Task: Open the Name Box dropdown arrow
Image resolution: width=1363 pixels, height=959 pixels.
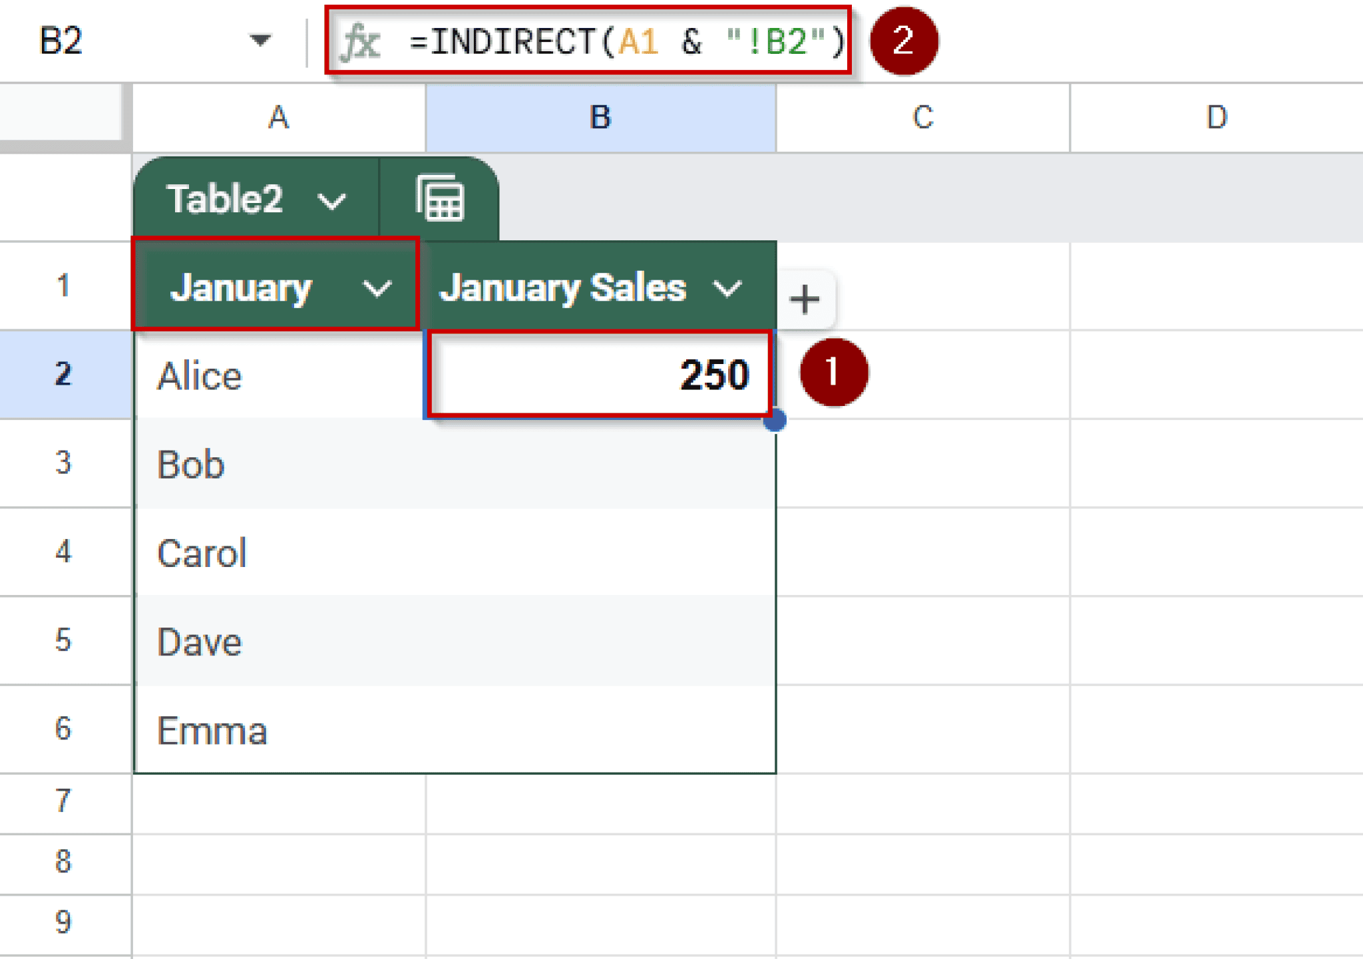Action: (x=260, y=41)
